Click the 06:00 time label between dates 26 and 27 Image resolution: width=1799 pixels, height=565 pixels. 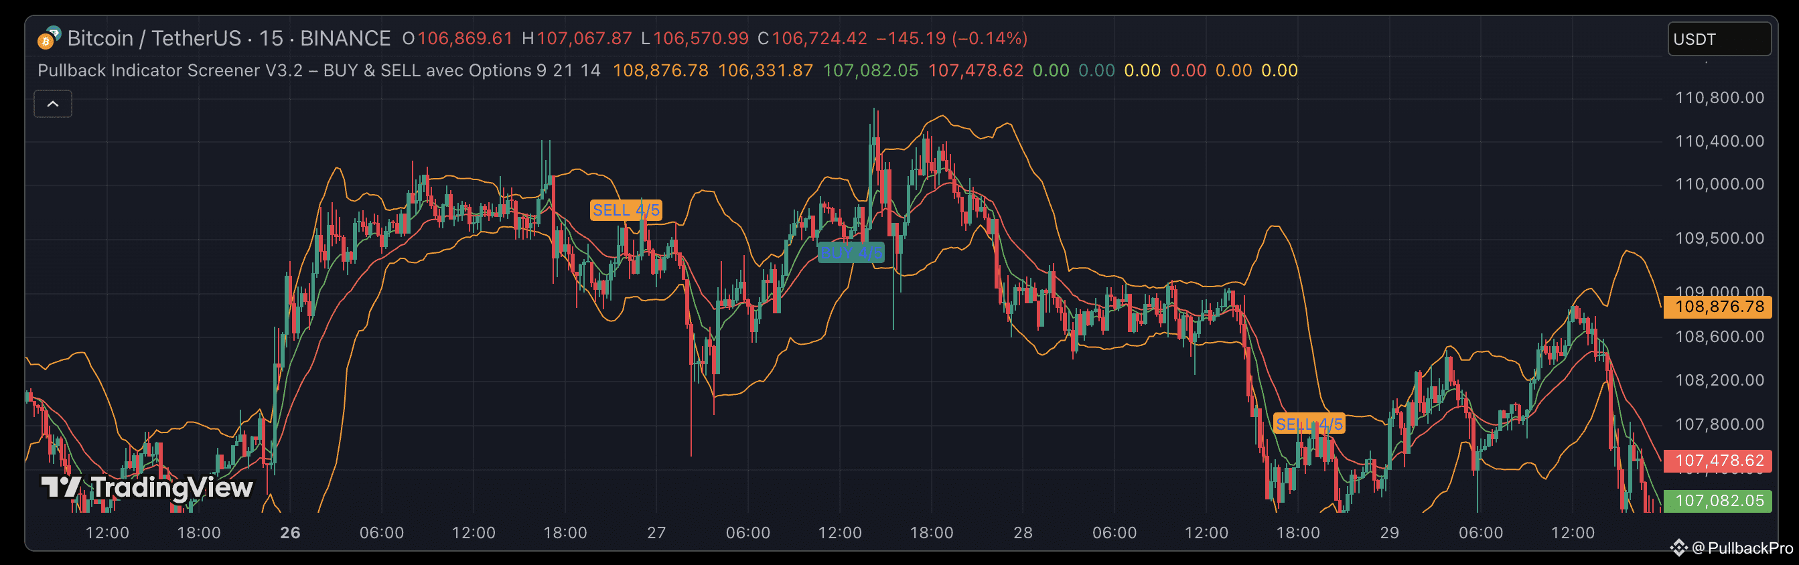pyautogui.click(x=382, y=533)
